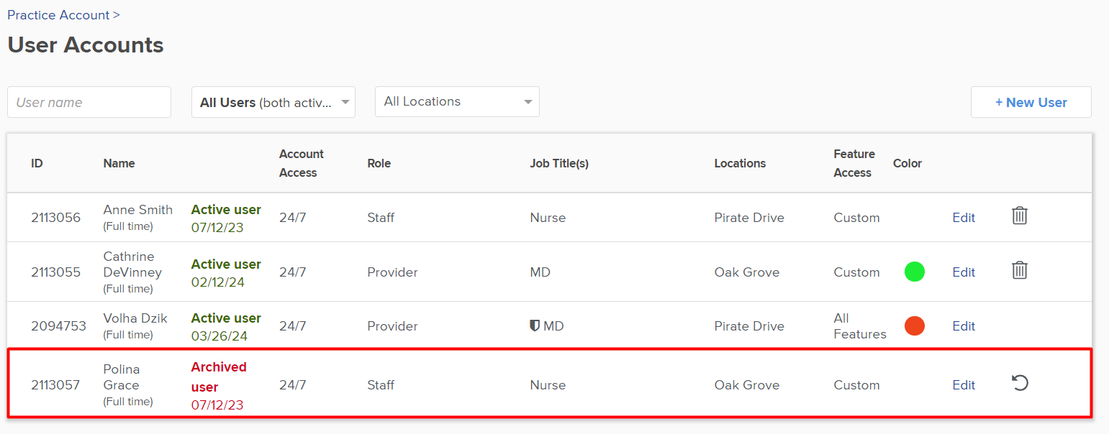Viewport: 1109px width, 434px height.
Task: Focus the User name search field
Action: pos(89,102)
